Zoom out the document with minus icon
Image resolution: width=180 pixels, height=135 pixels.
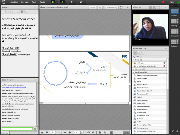65,132
